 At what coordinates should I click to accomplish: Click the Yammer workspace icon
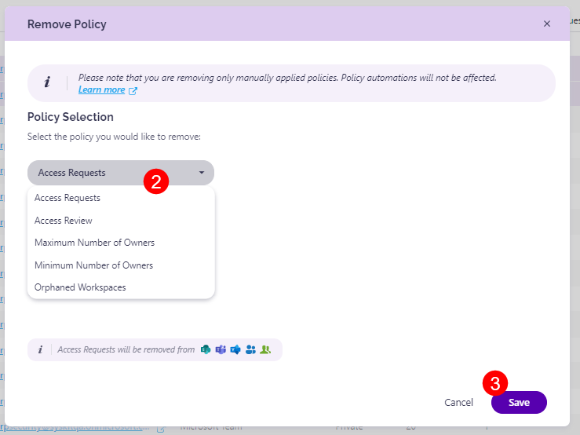click(235, 349)
